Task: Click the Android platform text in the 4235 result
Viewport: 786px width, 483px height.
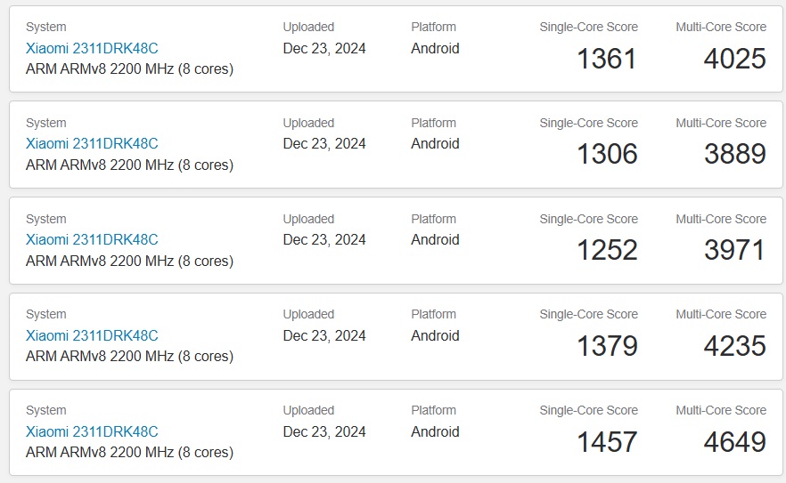Action: (435, 336)
